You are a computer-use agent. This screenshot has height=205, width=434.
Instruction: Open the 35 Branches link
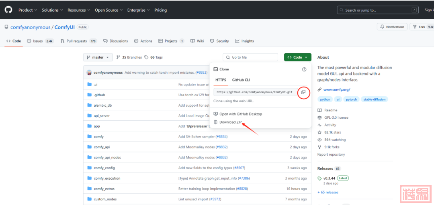click(129, 57)
